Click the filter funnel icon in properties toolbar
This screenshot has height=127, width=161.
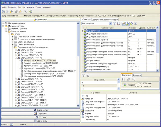point(114,24)
